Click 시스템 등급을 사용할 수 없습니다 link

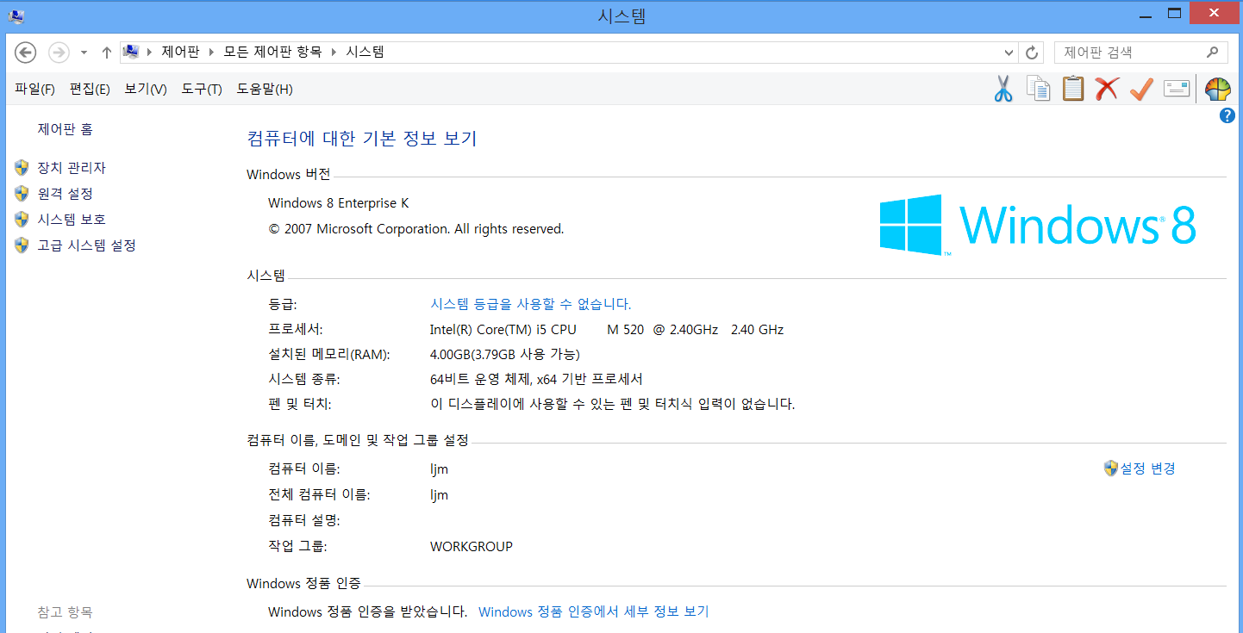[x=531, y=304]
